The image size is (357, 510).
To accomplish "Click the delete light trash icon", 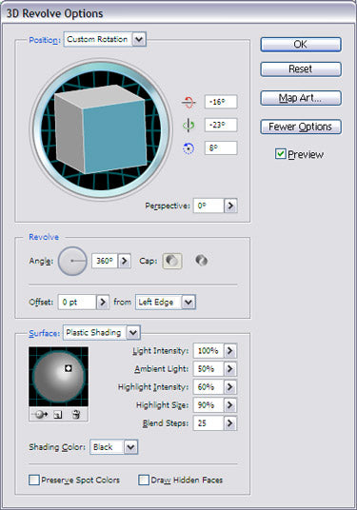I will pyautogui.click(x=76, y=415).
